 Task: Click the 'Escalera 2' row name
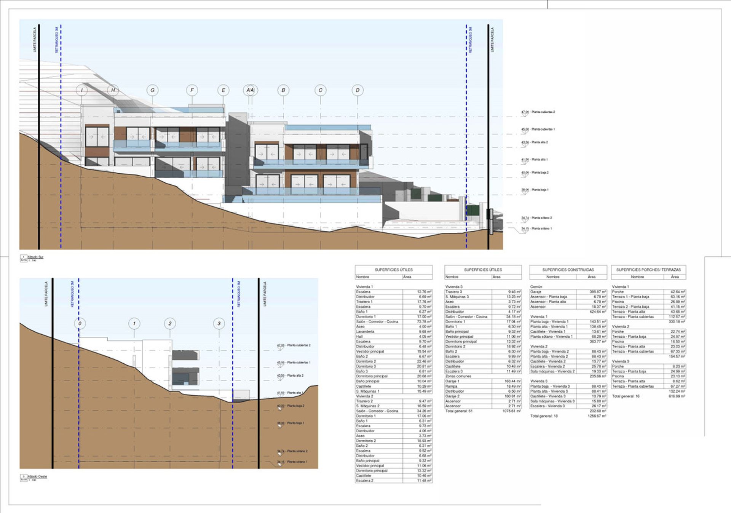point(365,481)
